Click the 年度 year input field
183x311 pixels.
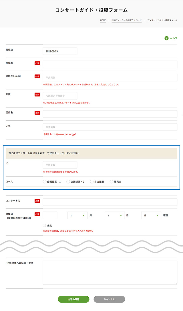pos(60,96)
